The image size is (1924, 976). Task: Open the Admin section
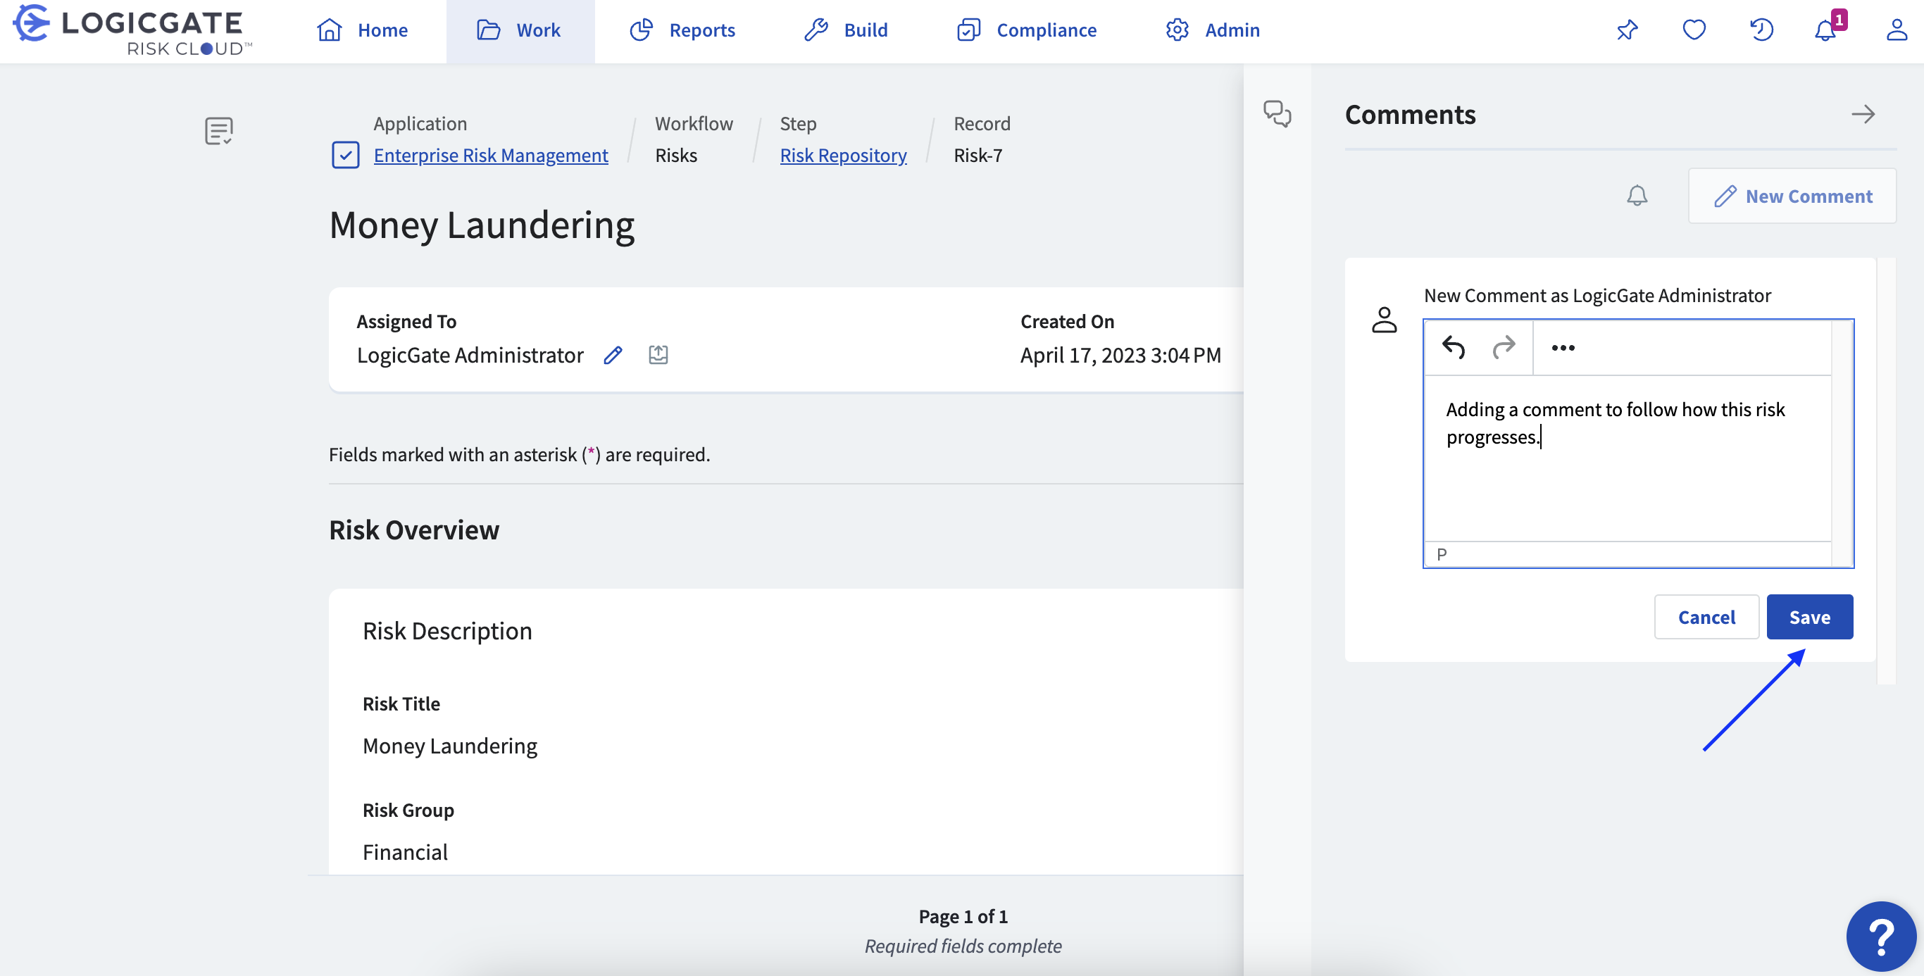click(x=1213, y=30)
